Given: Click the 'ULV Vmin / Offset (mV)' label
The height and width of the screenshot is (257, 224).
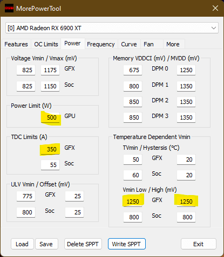Looking at the screenshot, I should click(40, 184).
